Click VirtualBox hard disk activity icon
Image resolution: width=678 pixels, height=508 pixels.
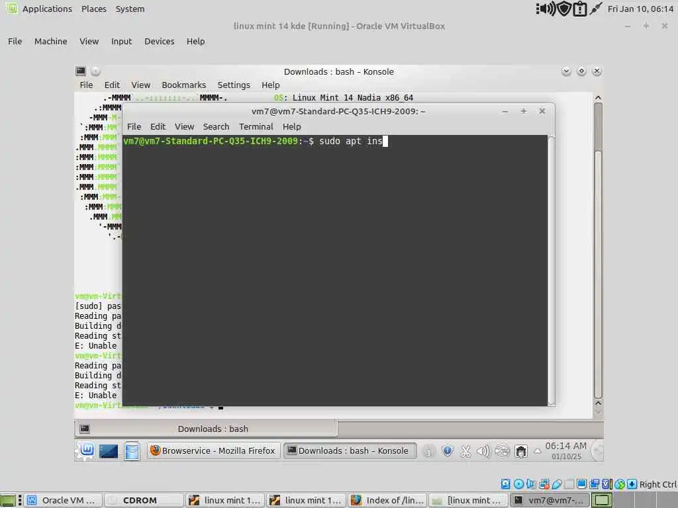pyautogui.click(x=505, y=484)
